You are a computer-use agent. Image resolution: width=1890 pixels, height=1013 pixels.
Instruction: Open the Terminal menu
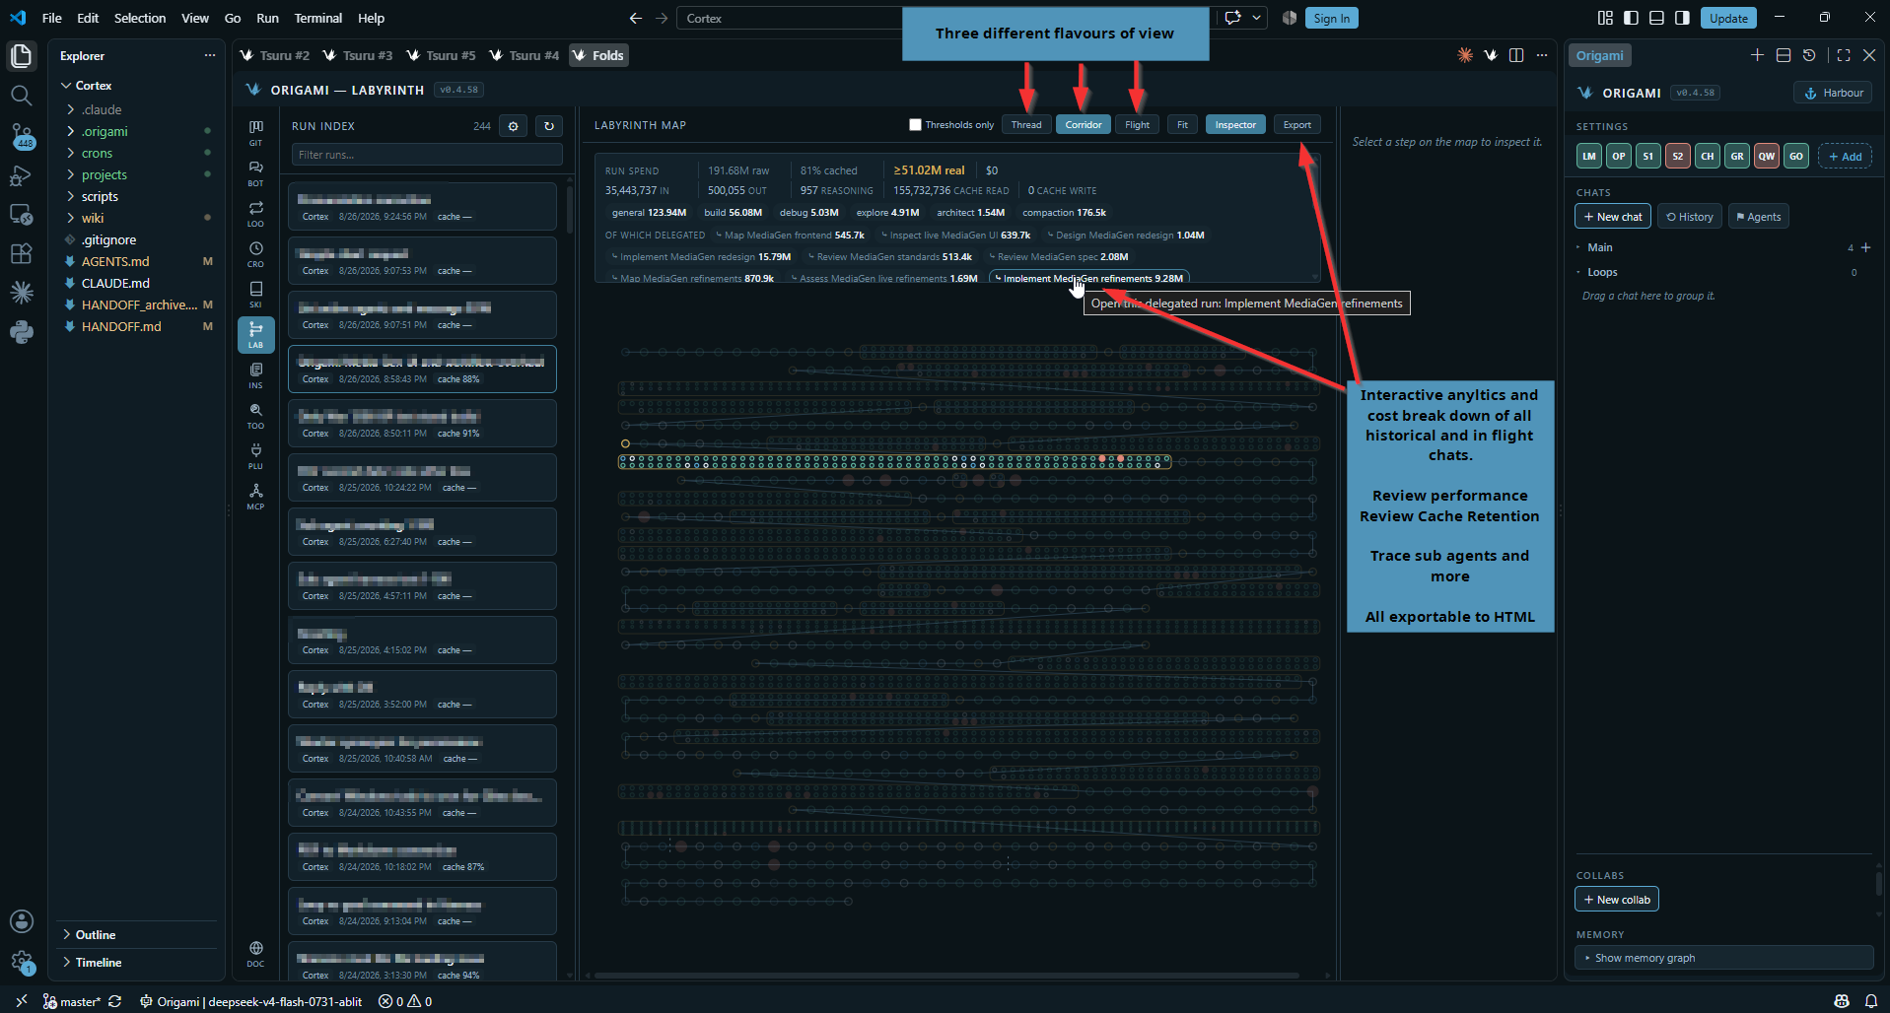[x=318, y=18]
